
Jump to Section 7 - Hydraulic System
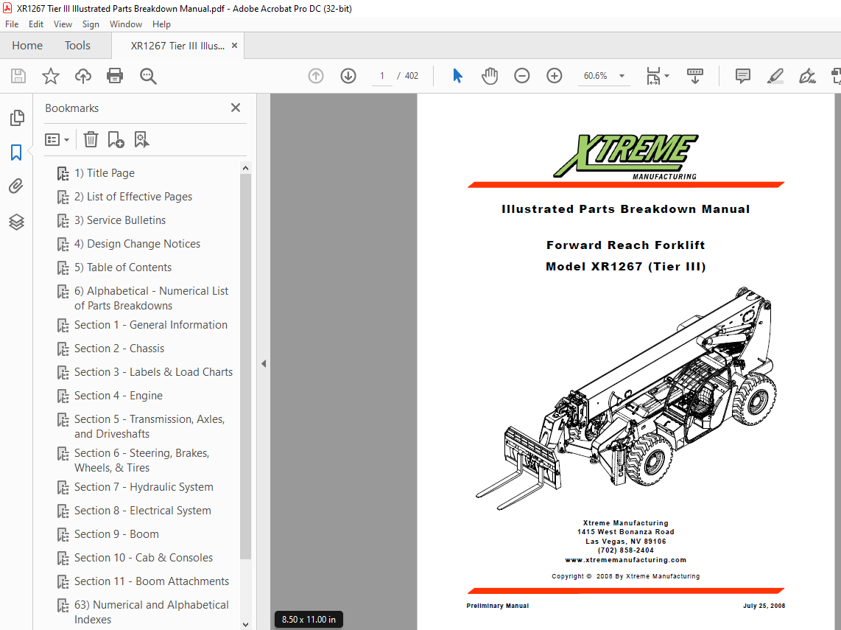pyautogui.click(x=144, y=487)
